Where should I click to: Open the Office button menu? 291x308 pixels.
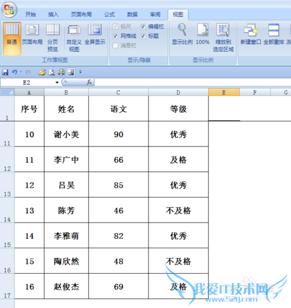point(9,9)
